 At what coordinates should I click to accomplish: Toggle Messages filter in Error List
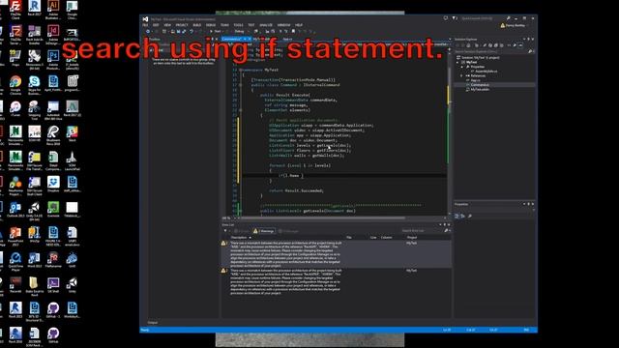[x=288, y=231]
